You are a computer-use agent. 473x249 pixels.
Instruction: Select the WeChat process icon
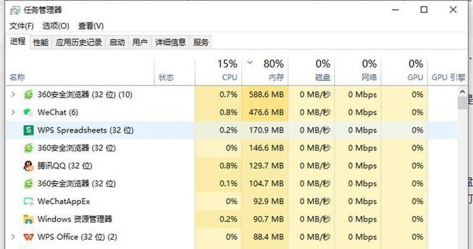pyautogui.click(x=28, y=113)
